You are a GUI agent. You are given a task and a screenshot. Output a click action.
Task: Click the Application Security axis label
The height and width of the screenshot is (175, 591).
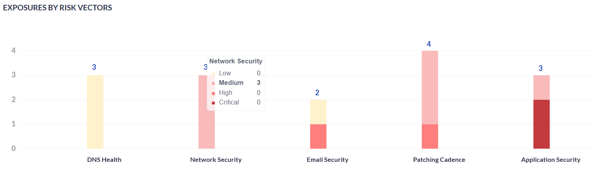tap(550, 160)
